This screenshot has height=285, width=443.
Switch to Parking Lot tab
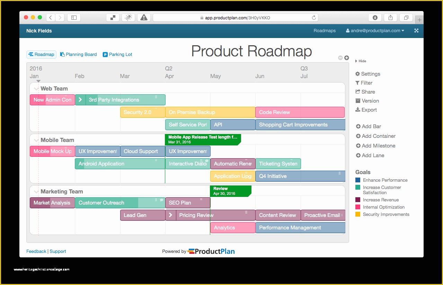(x=117, y=55)
